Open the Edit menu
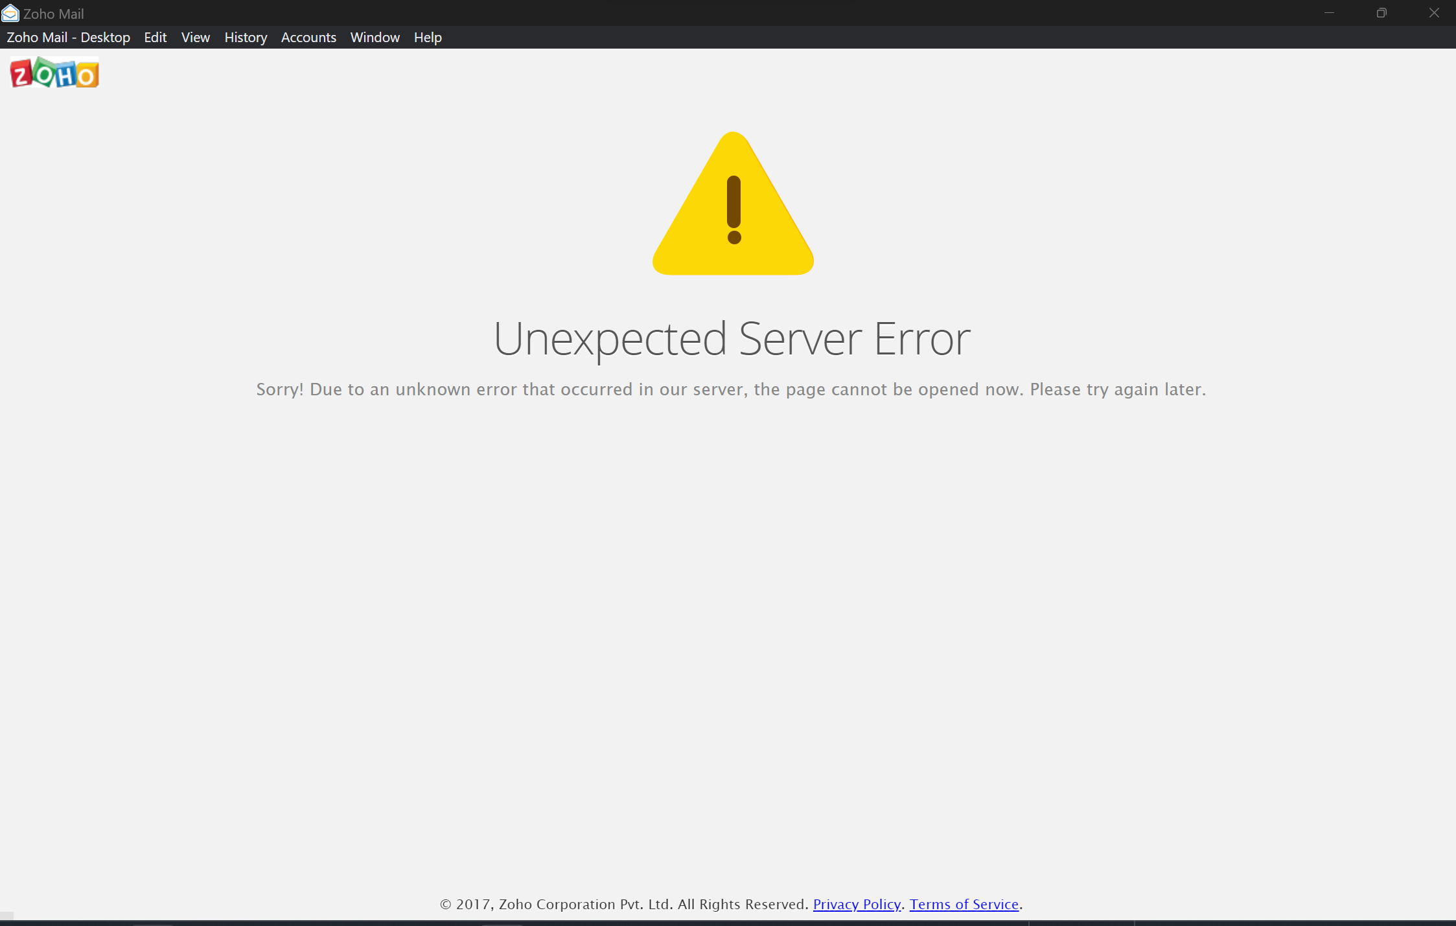The height and width of the screenshot is (926, 1456). click(155, 38)
